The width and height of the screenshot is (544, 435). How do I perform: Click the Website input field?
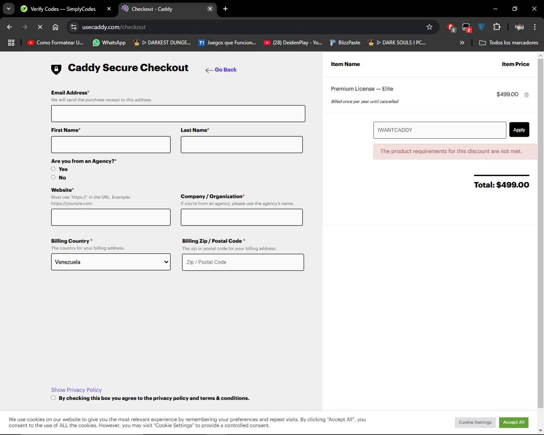click(x=111, y=217)
